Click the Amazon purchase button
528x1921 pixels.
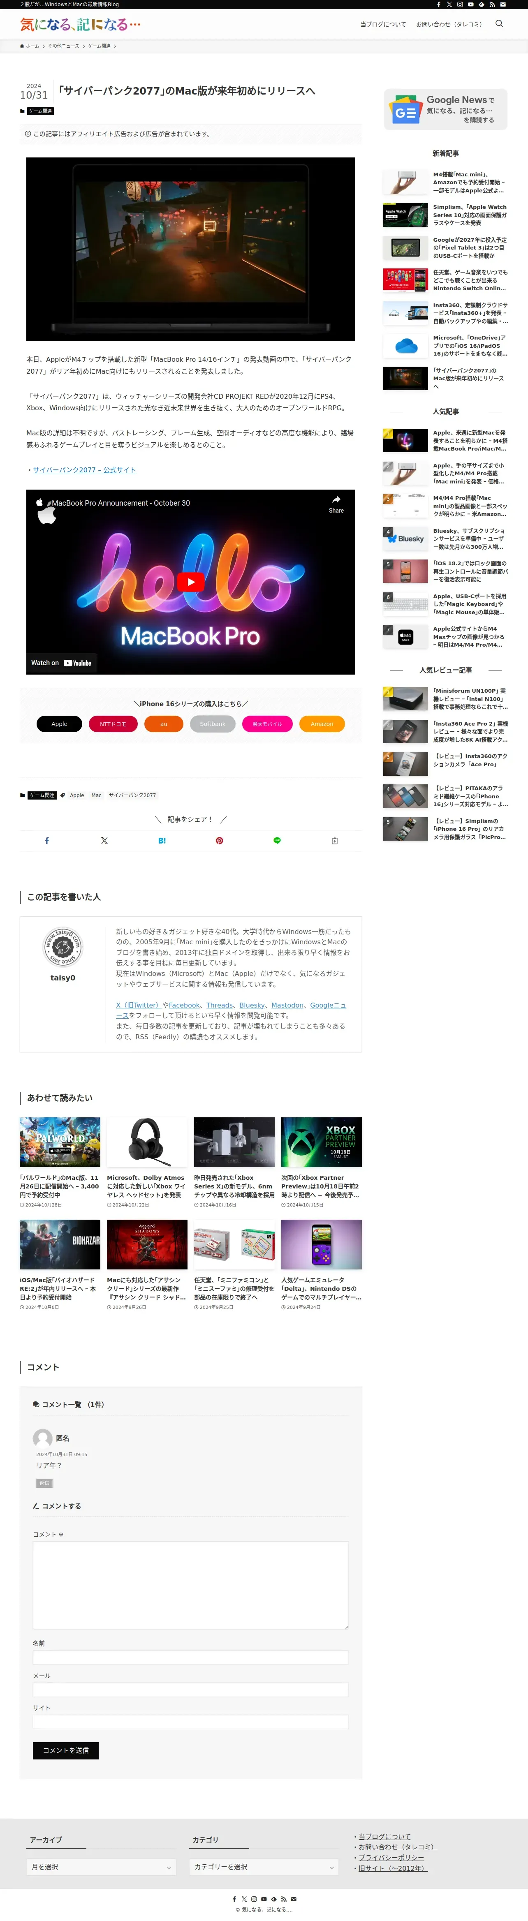pos(322,724)
